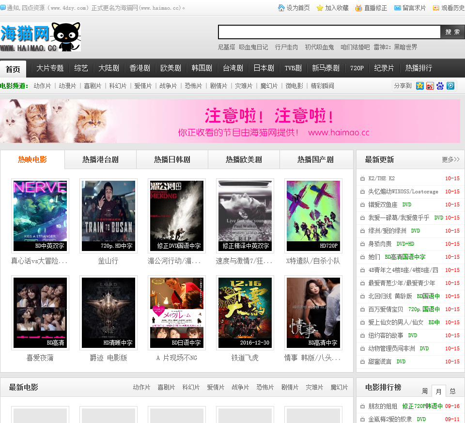Click the TV icon beside 绿洲/爱的绿洲
Image resolution: width=465 pixels, height=423 pixels.
[362, 231]
